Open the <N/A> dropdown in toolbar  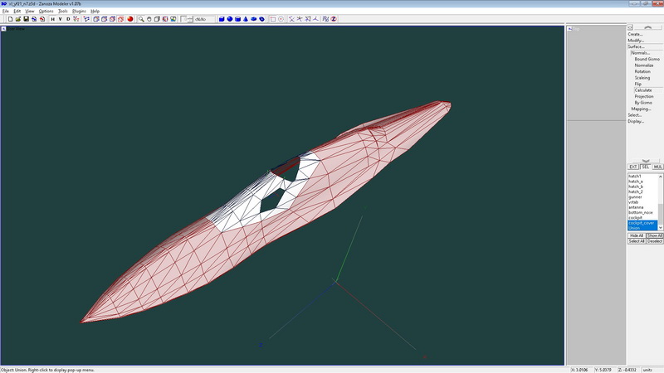pos(203,19)
